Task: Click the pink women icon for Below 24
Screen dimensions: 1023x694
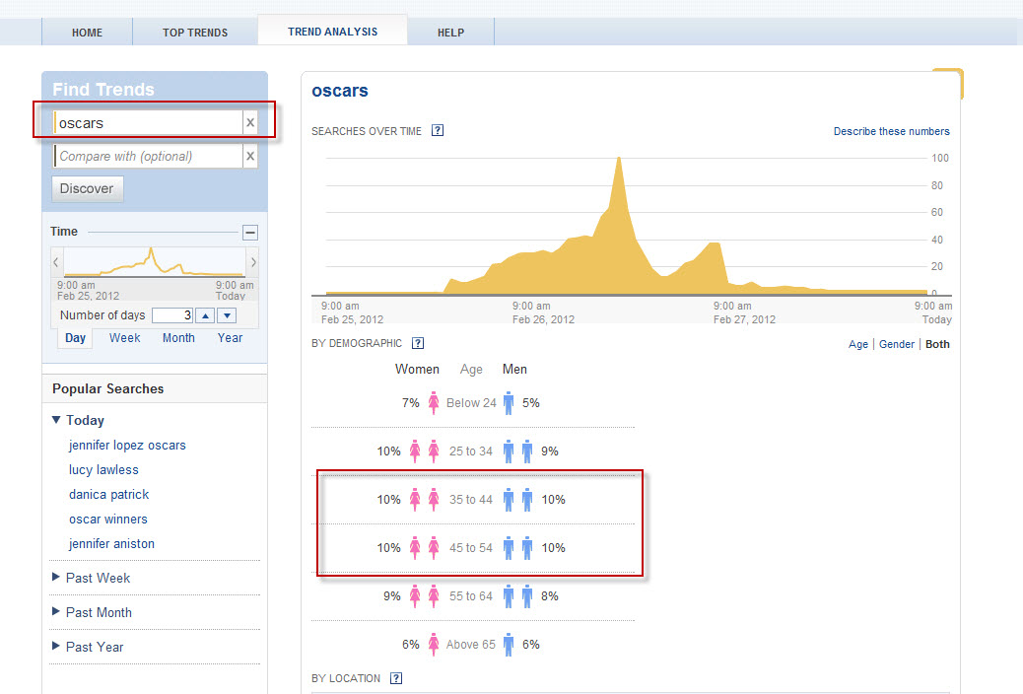Action: [x=434, y=403]
